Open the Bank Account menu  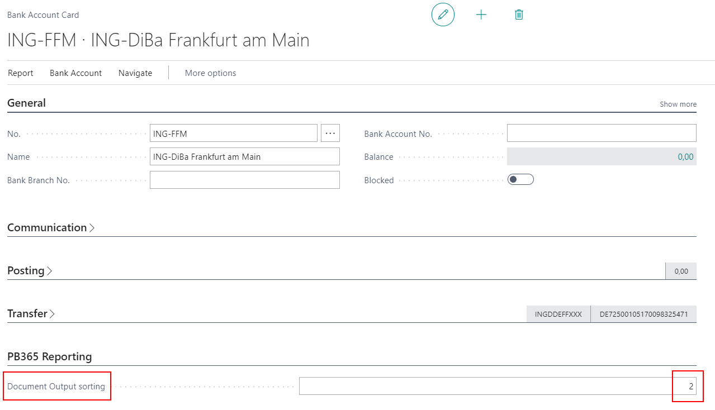click(x=76, y=73)
